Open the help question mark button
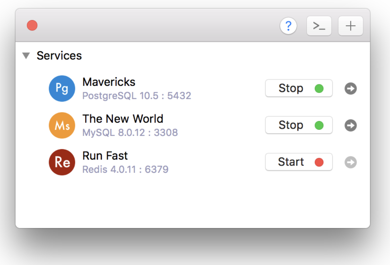This screenshot has width=390, height=265. coord(288,26)
